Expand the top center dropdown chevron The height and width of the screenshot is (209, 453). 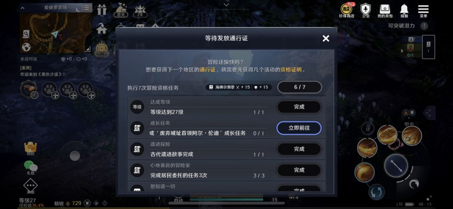pyautogui.click(x=226, y=5)
